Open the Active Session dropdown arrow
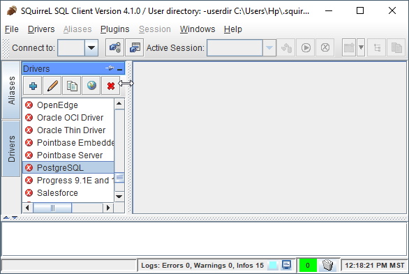 click(269, 47)
